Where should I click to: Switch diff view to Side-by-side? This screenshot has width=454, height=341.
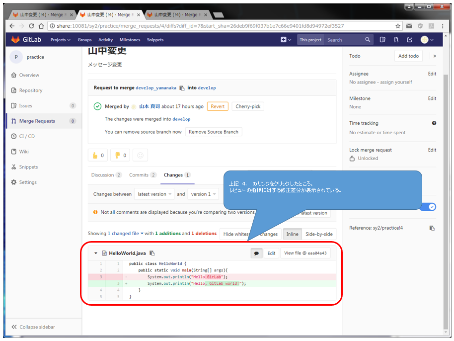318,234
